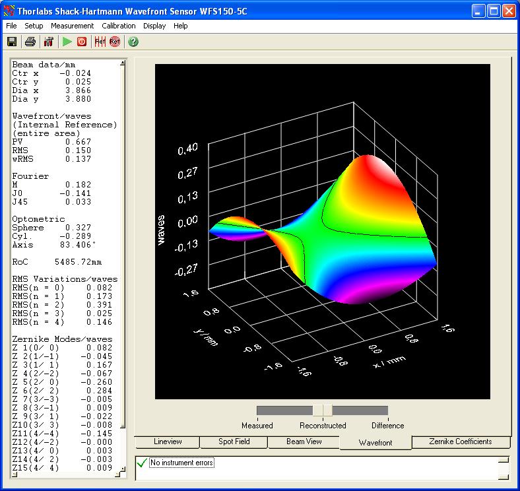Minimize the wavefront sensor window

pos(478,11)
